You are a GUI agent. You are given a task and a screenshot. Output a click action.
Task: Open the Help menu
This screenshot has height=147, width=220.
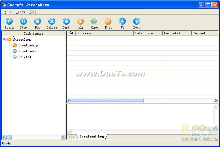click(33, 12)
